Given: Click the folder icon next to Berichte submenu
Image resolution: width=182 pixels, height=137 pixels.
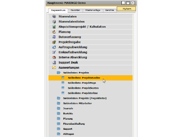Looking at the screenshot, I should tap(59, 113).
